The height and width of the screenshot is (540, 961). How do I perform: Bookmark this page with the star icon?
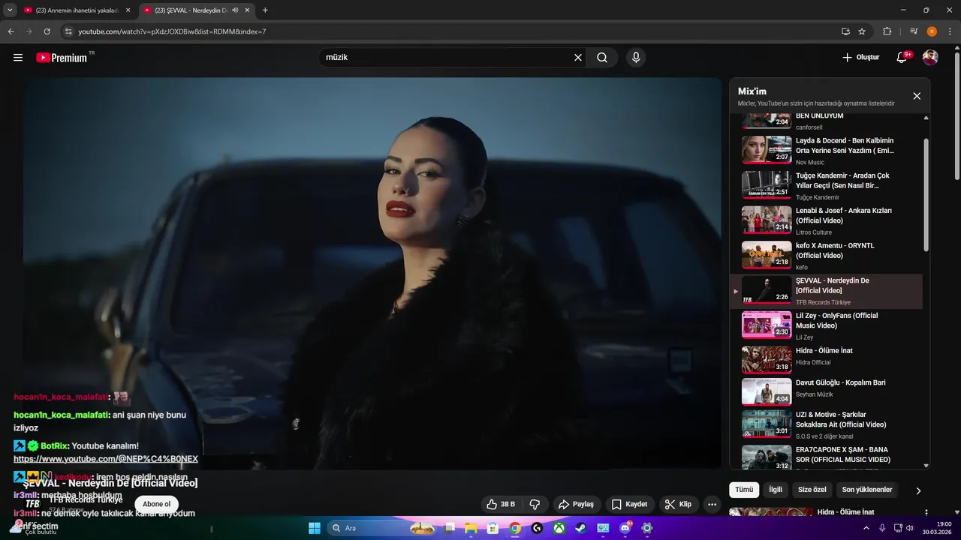(x=862, y=31)
